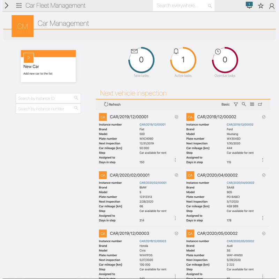Click the export icon in report toolbar
Viewport: 279px width, 279px height.
point(260,104)
